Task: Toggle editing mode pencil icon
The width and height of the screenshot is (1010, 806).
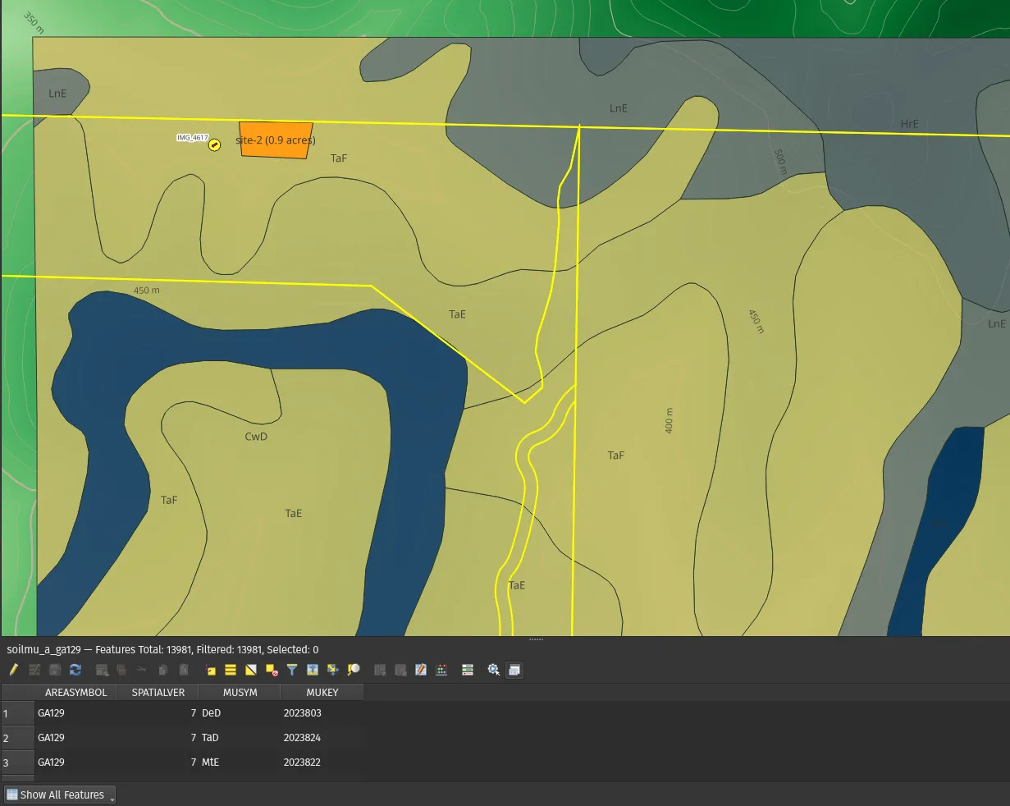Action: coord(14,670)
